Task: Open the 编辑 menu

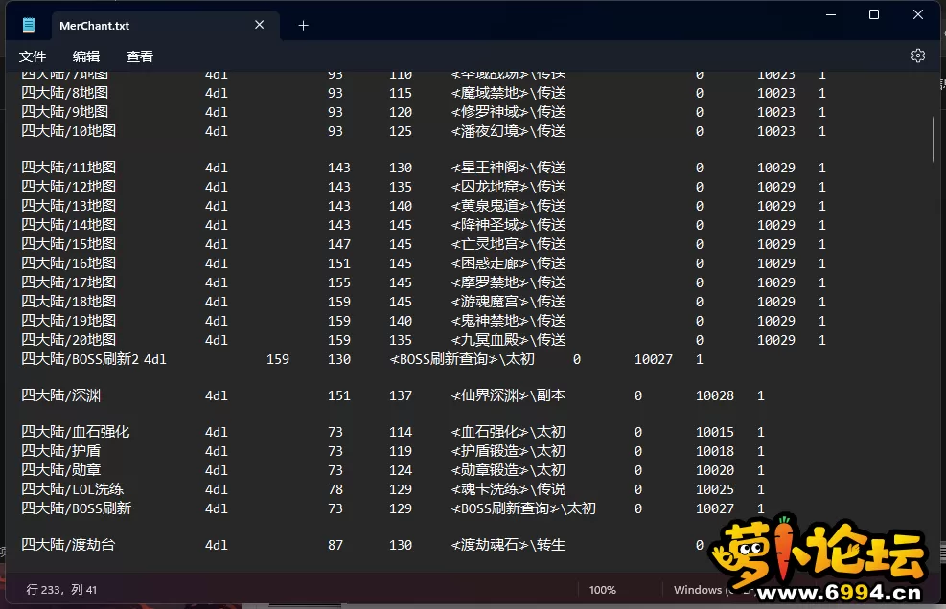Action: tap(86, 56)
